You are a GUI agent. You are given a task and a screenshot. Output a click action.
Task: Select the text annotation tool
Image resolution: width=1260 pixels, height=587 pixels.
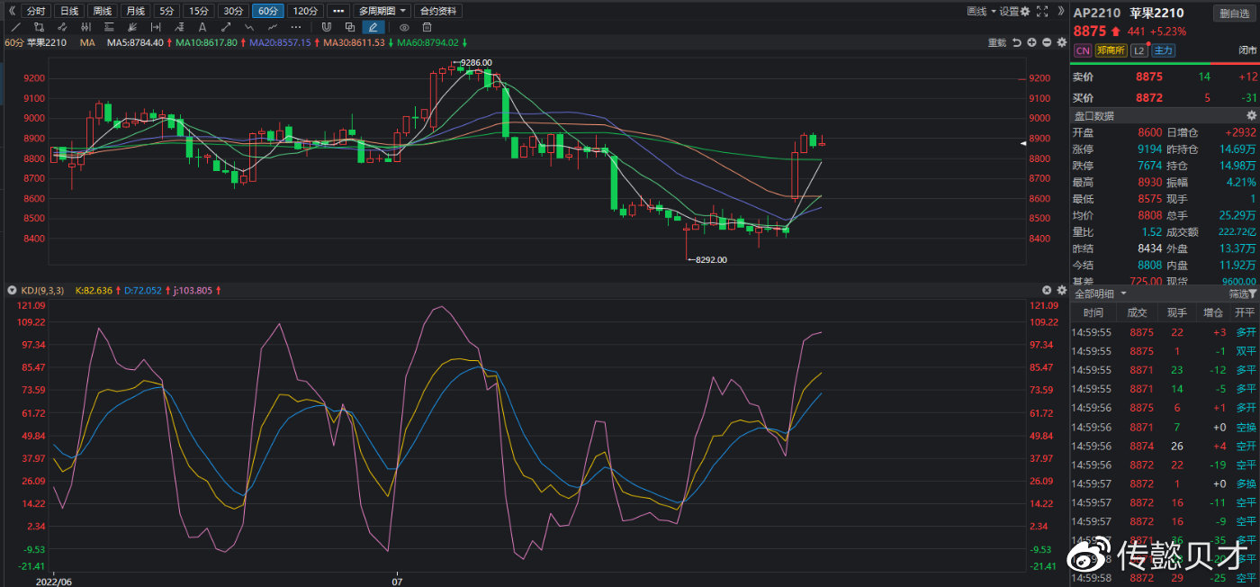(x=201, y=27)
